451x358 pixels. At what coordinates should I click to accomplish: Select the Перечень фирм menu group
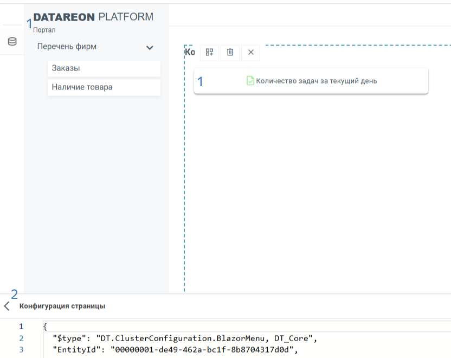pos(67,47)
